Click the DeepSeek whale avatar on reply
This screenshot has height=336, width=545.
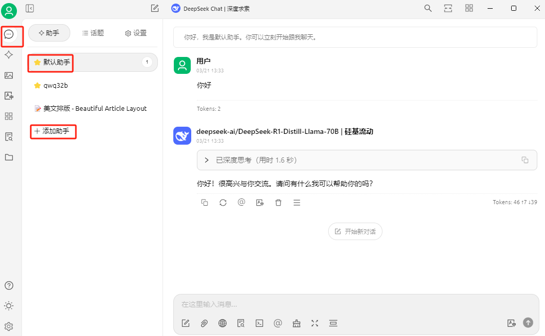[182, 135]
